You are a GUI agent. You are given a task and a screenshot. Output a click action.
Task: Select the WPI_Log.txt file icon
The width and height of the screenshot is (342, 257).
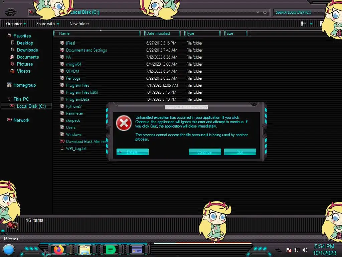click(62, 148)
